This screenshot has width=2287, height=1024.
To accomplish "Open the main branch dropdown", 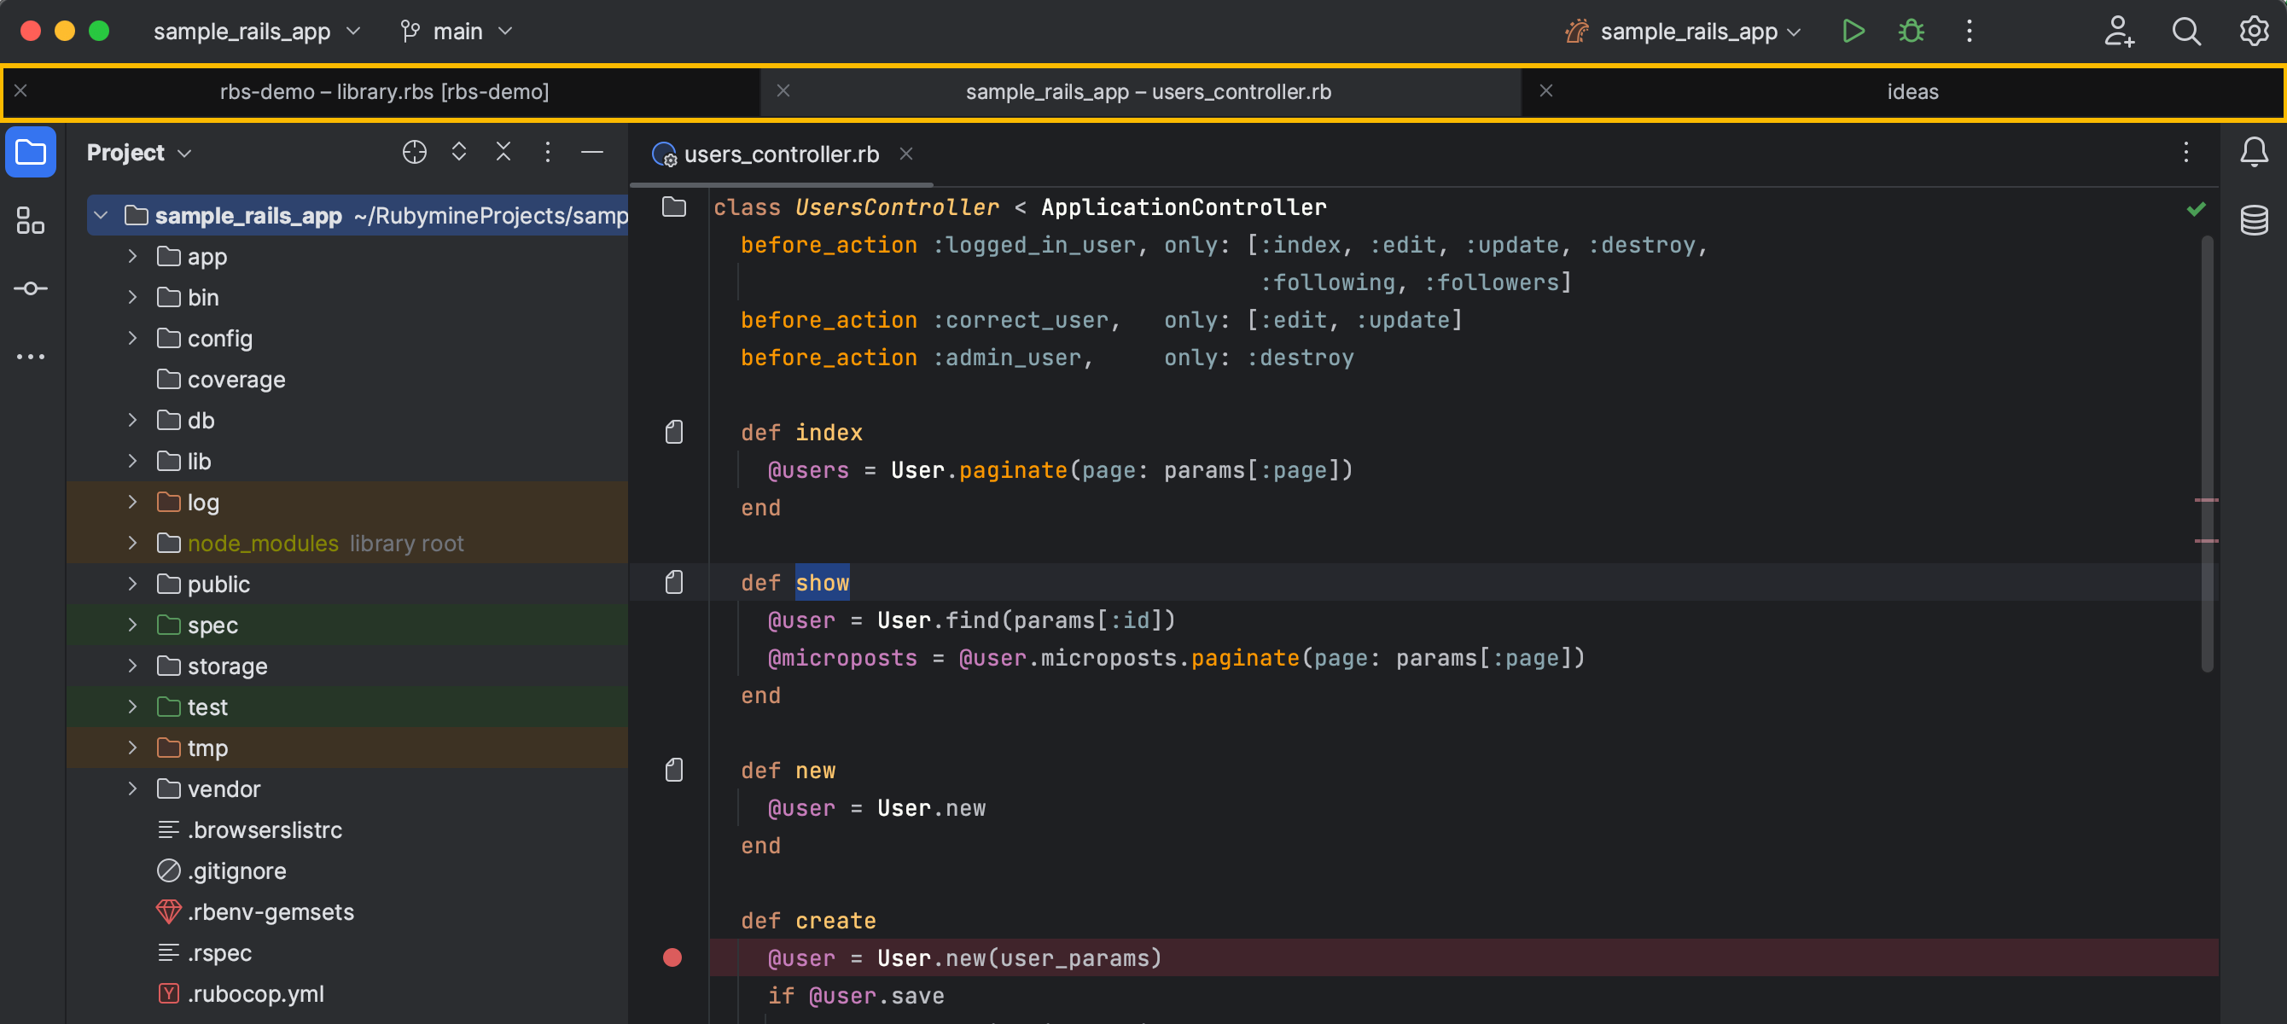I will pos(457,31).
